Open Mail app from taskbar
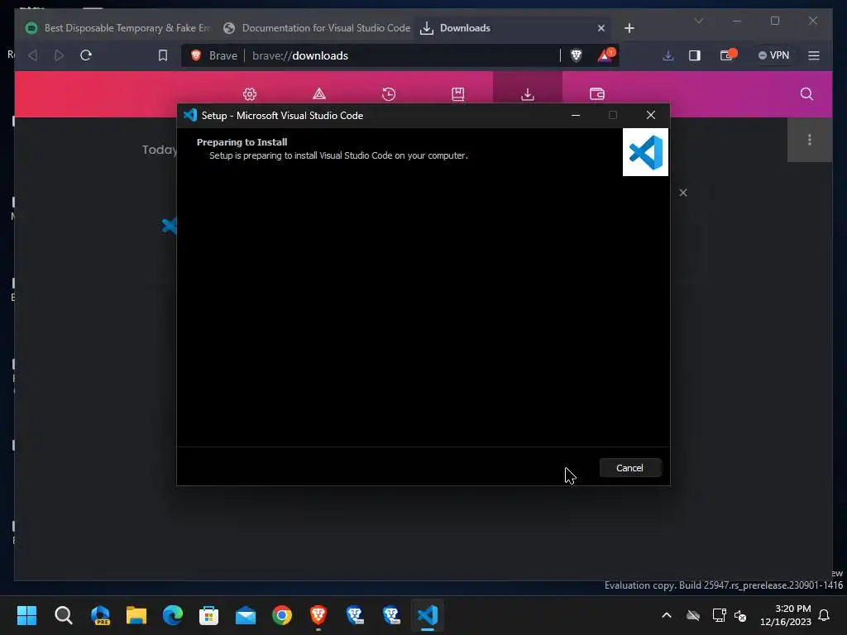 (245, 614)
